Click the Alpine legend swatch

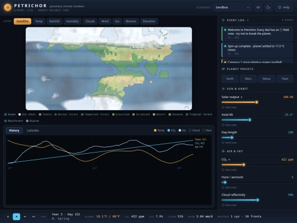(28, 121)
